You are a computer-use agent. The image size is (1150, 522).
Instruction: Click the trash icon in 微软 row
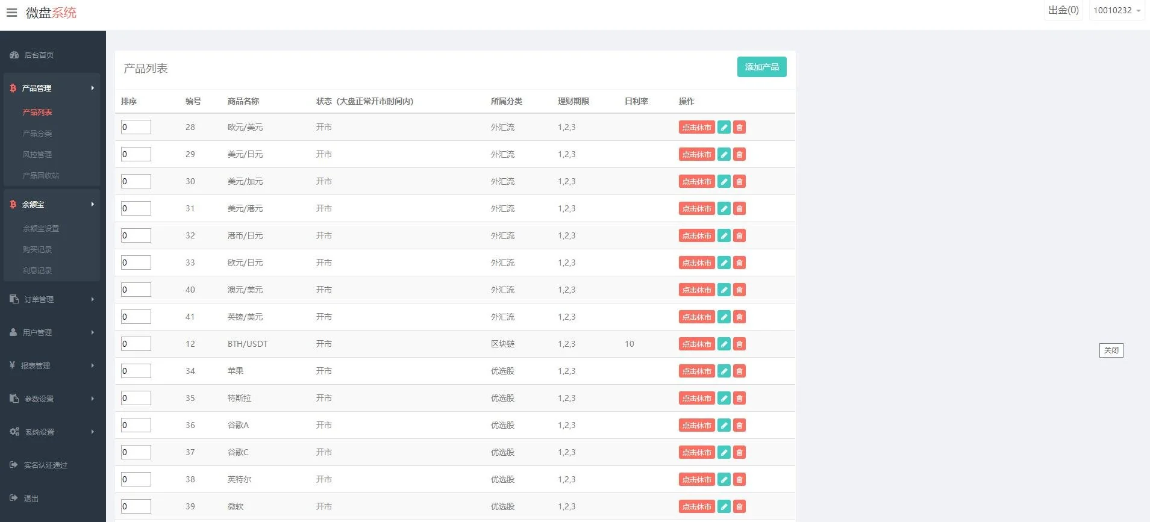click(739, 506)
